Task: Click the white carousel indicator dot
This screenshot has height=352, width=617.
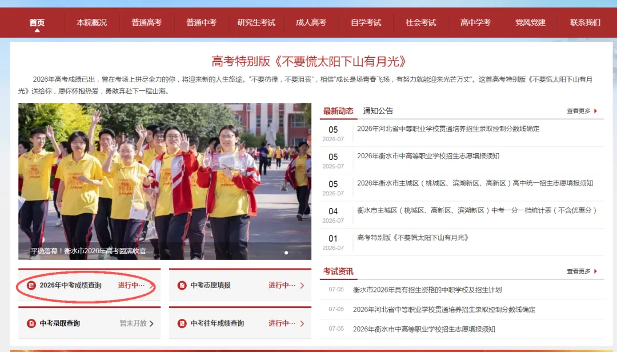Action: pyautogui.click(x=286, y=253)
